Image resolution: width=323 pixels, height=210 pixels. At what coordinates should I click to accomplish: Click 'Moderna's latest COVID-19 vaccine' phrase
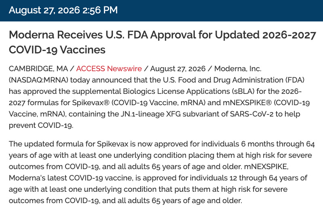tap(71, 178)
